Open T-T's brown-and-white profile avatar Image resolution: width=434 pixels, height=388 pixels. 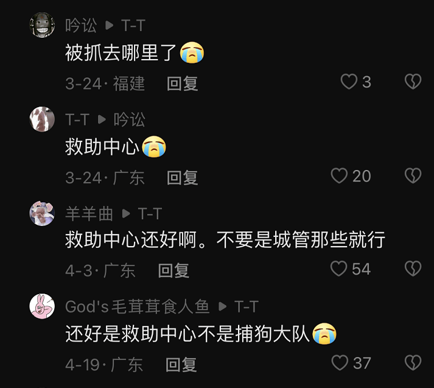pos(42,119)
